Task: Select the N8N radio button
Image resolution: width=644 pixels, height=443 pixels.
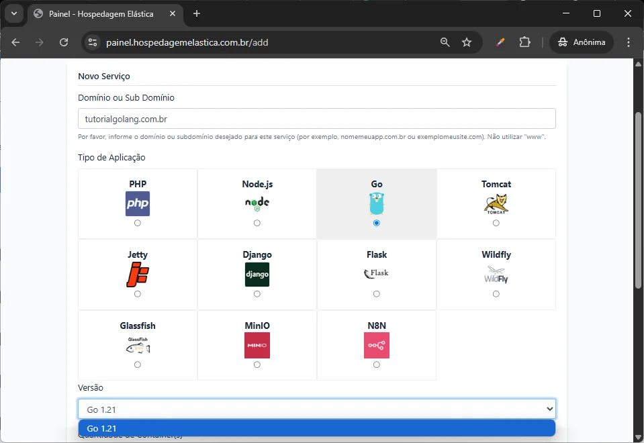Action: point(377,364)
